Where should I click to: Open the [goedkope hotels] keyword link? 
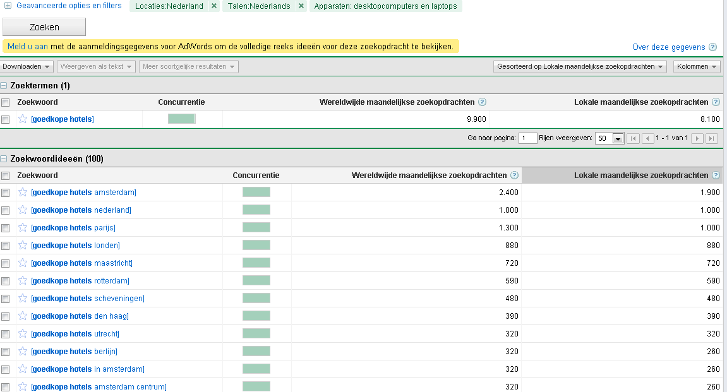point(63,119)
